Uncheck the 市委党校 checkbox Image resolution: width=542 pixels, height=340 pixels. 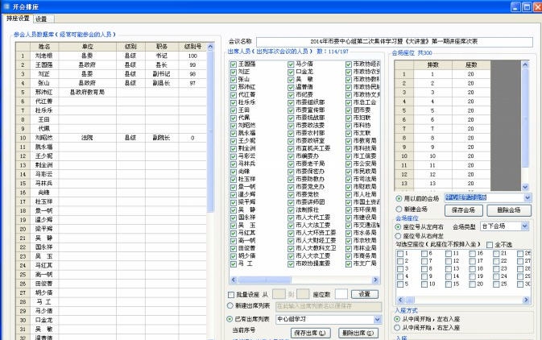[291, 195]
